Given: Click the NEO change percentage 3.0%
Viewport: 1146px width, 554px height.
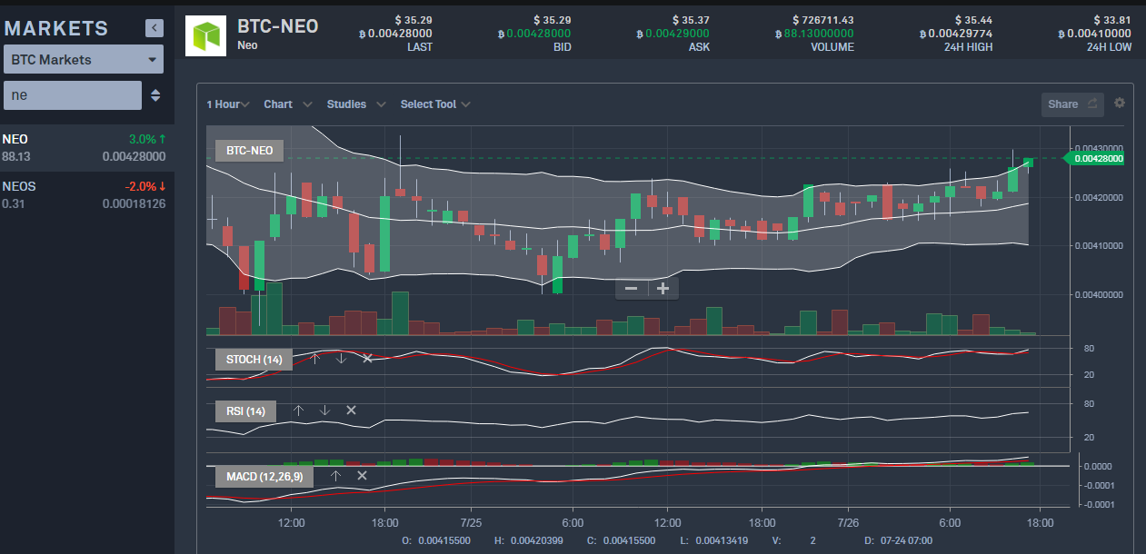Looking at the screenshot, I should pos(147,139).
